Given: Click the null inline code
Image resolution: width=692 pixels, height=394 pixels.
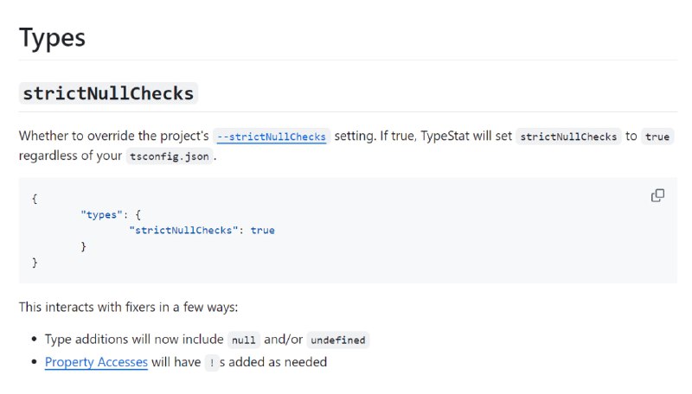Looking at the screenshot, I should click(244, 340).
